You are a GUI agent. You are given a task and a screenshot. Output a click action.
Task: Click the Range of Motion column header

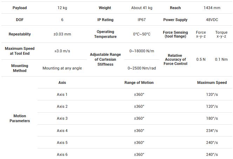point(139,83)
